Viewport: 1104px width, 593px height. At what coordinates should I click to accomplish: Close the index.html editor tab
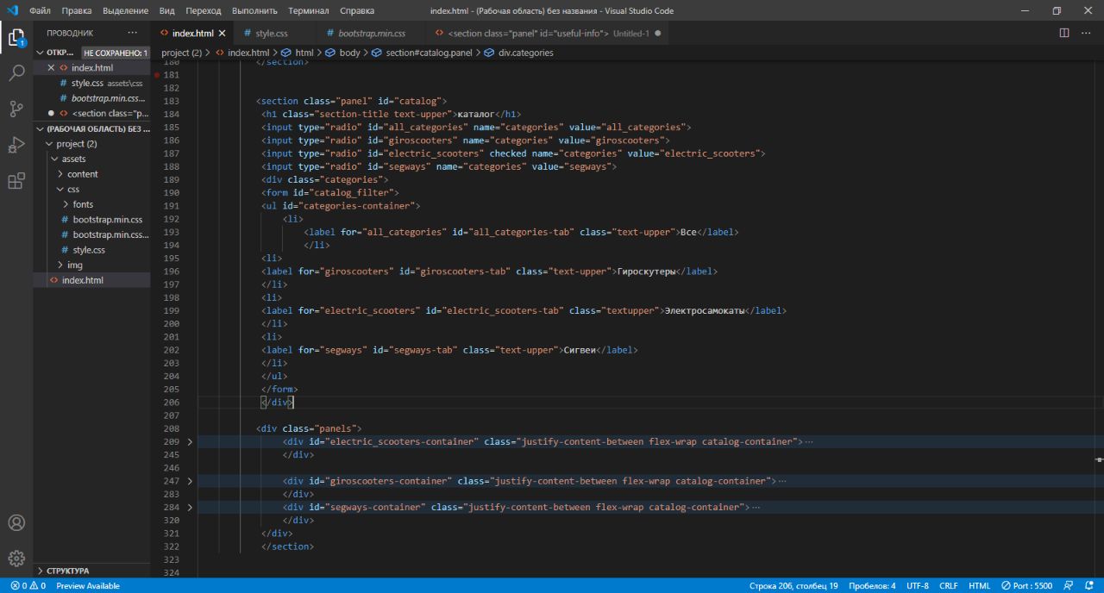click(222, 34)
